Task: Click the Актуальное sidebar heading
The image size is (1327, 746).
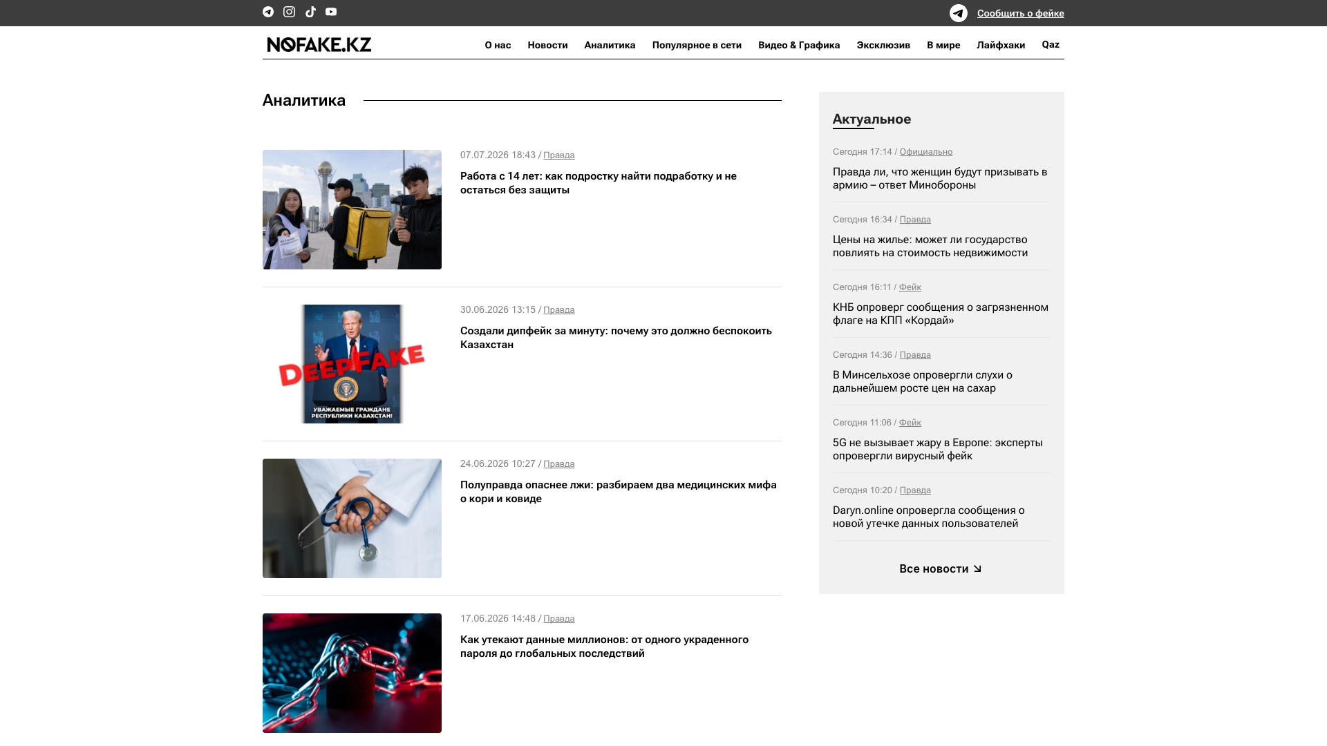Action: tap(872, 119)
